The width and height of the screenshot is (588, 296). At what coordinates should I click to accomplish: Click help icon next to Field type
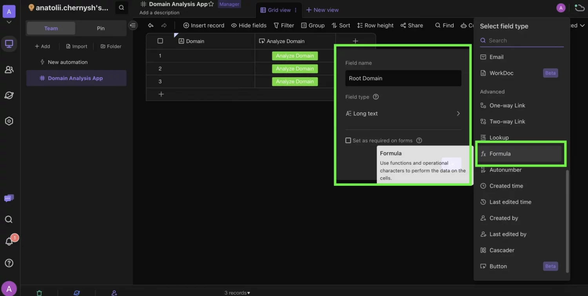(x=376, y=97)
